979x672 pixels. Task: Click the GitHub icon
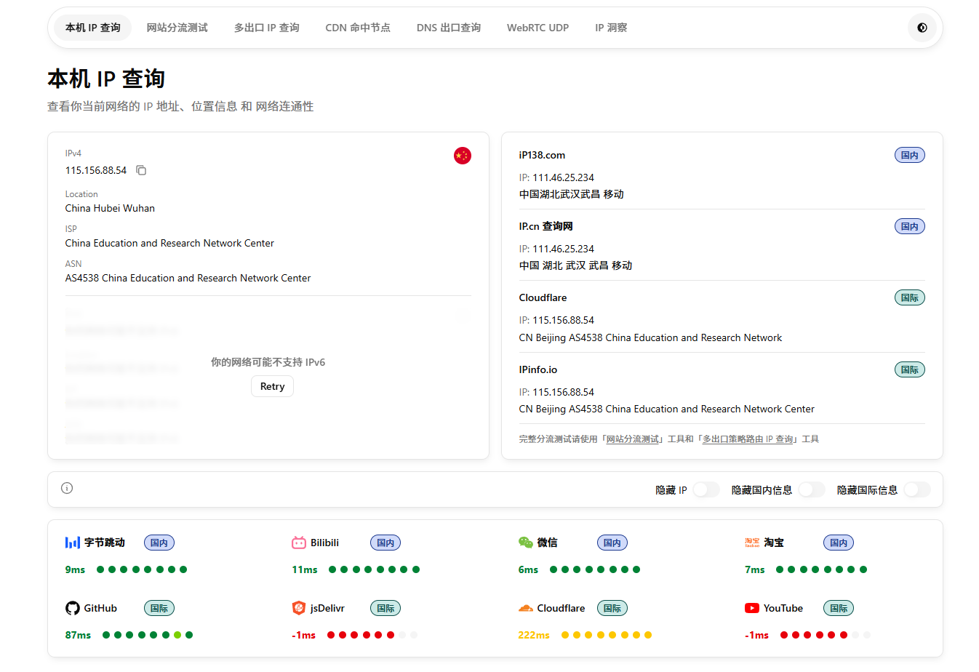72,607
